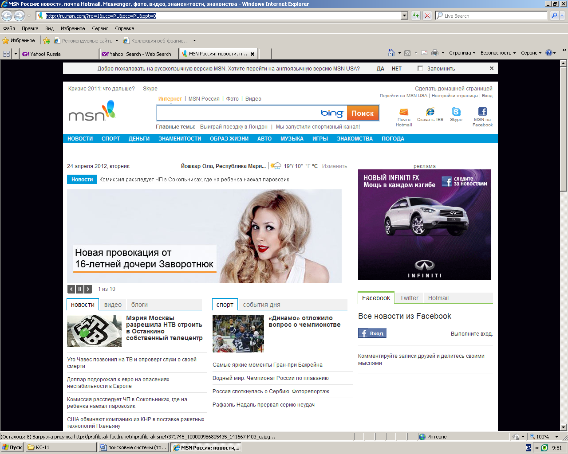Screen dimensions: 568x454
Task: Select the видео news tab
Action: [x=113, y=305]
